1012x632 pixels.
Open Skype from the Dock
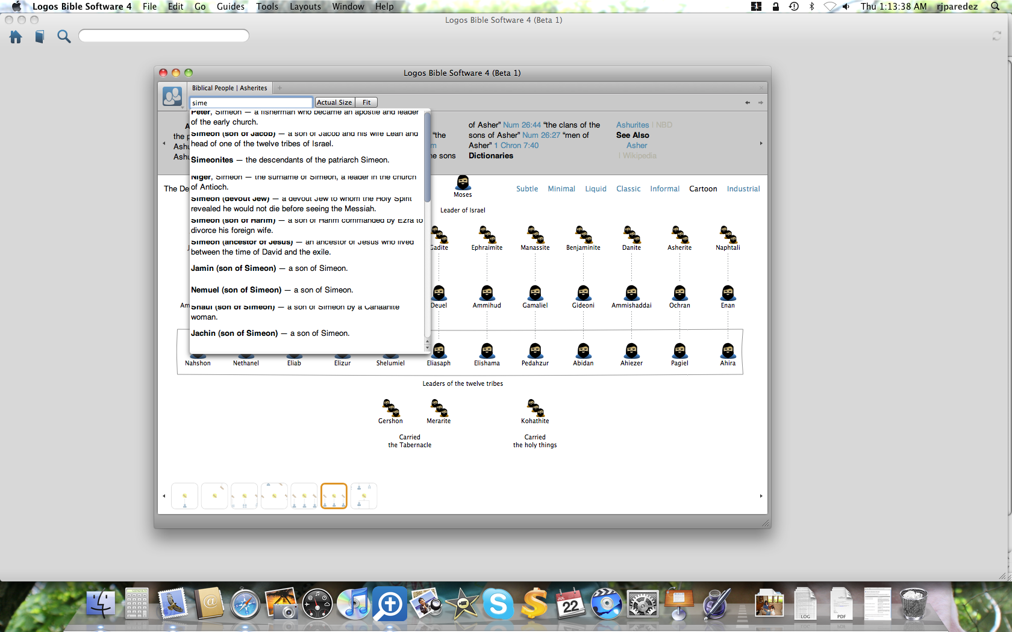(498, 604)
